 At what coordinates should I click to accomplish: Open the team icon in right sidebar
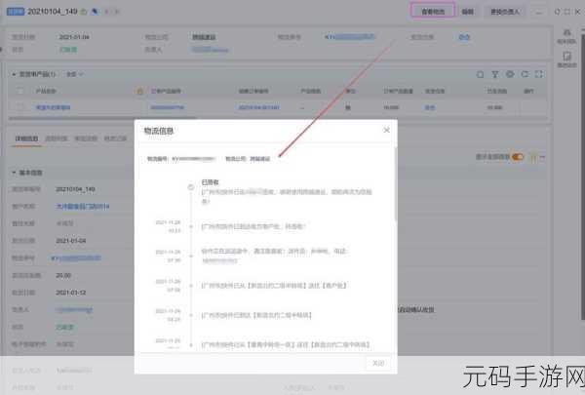(566, 36)
